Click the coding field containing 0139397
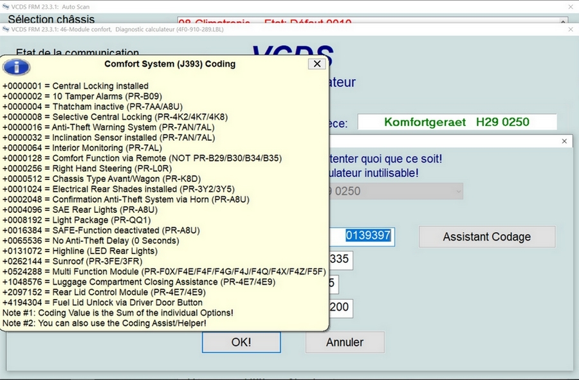Viewport: 579px width, 380px height. [362, 236]
